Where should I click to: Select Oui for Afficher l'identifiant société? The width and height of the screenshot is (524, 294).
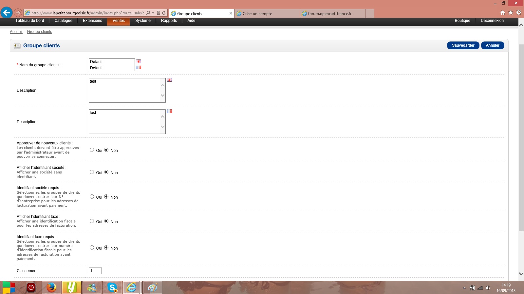point(92,172)
